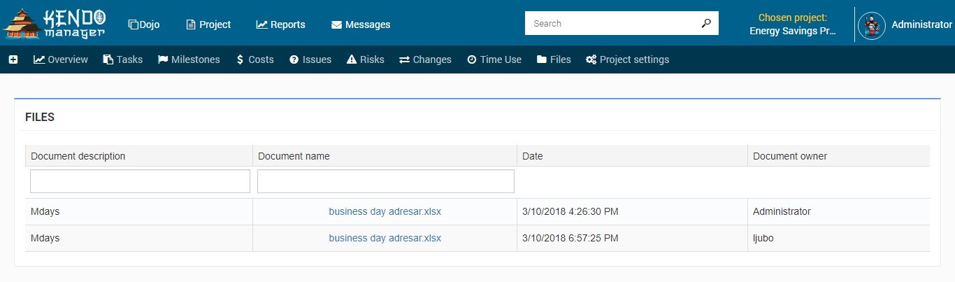Click the Document description filter field
Image resolution: width=955 pixels, height=282 pixels.
(x=140, y=181)
